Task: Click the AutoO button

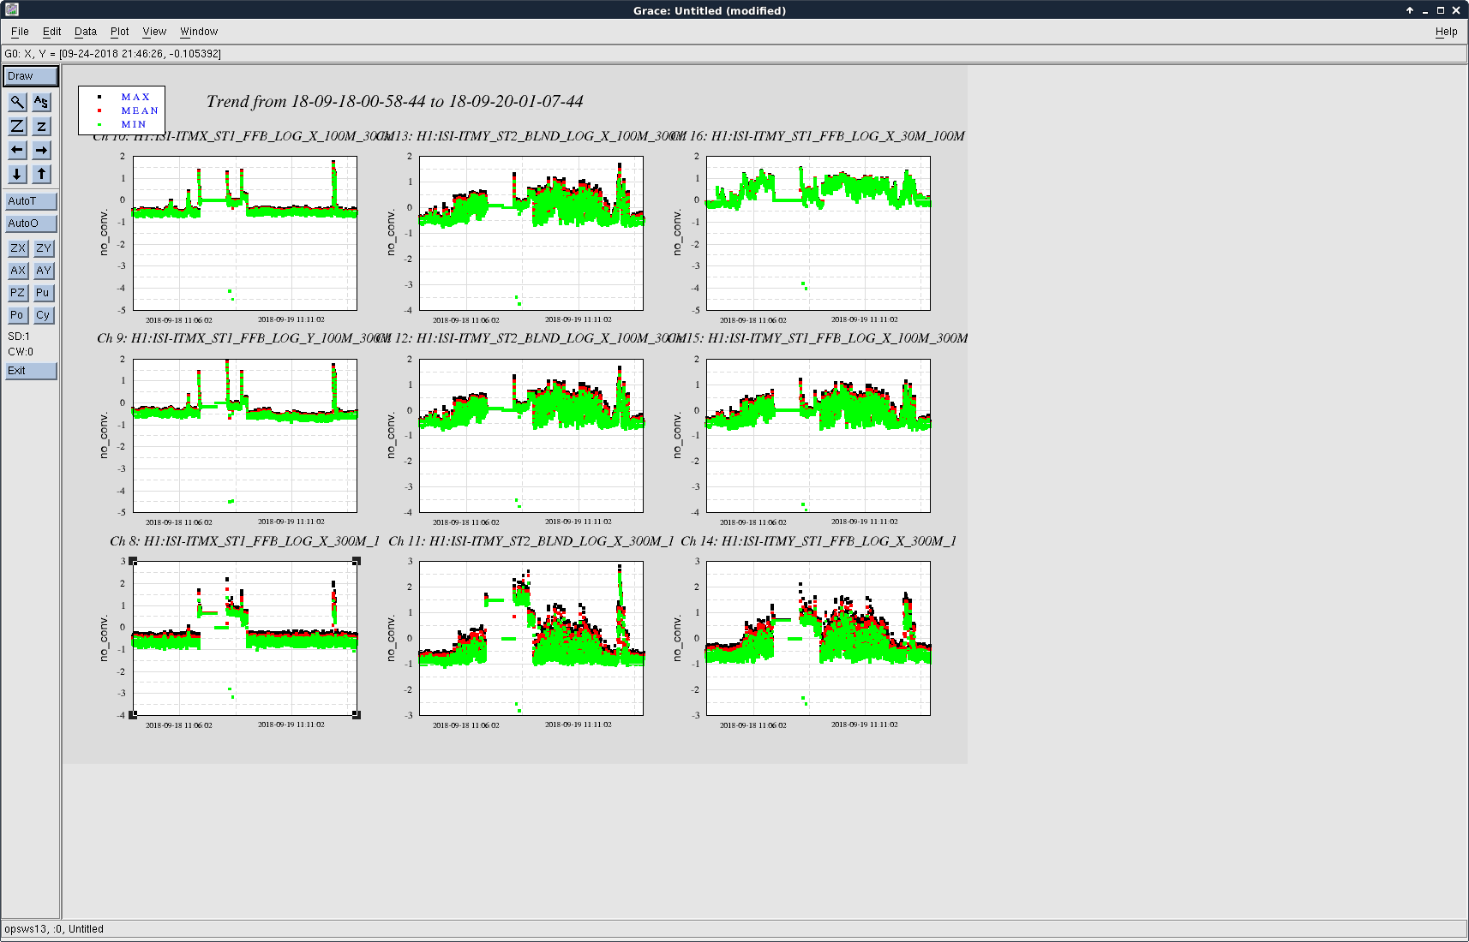Action: [x=31, y=224]
